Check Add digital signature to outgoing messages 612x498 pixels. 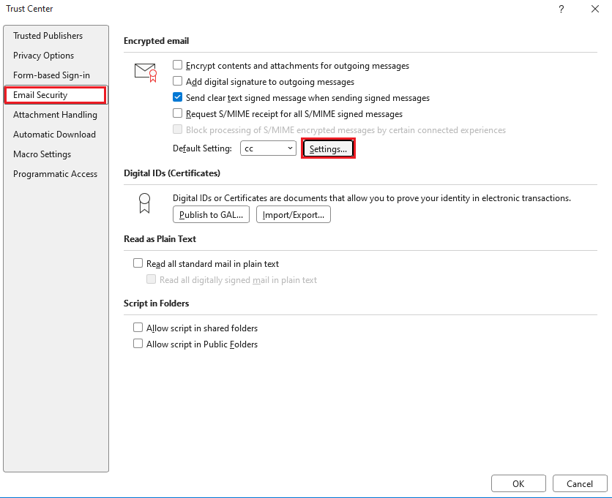tap(177, 82)
